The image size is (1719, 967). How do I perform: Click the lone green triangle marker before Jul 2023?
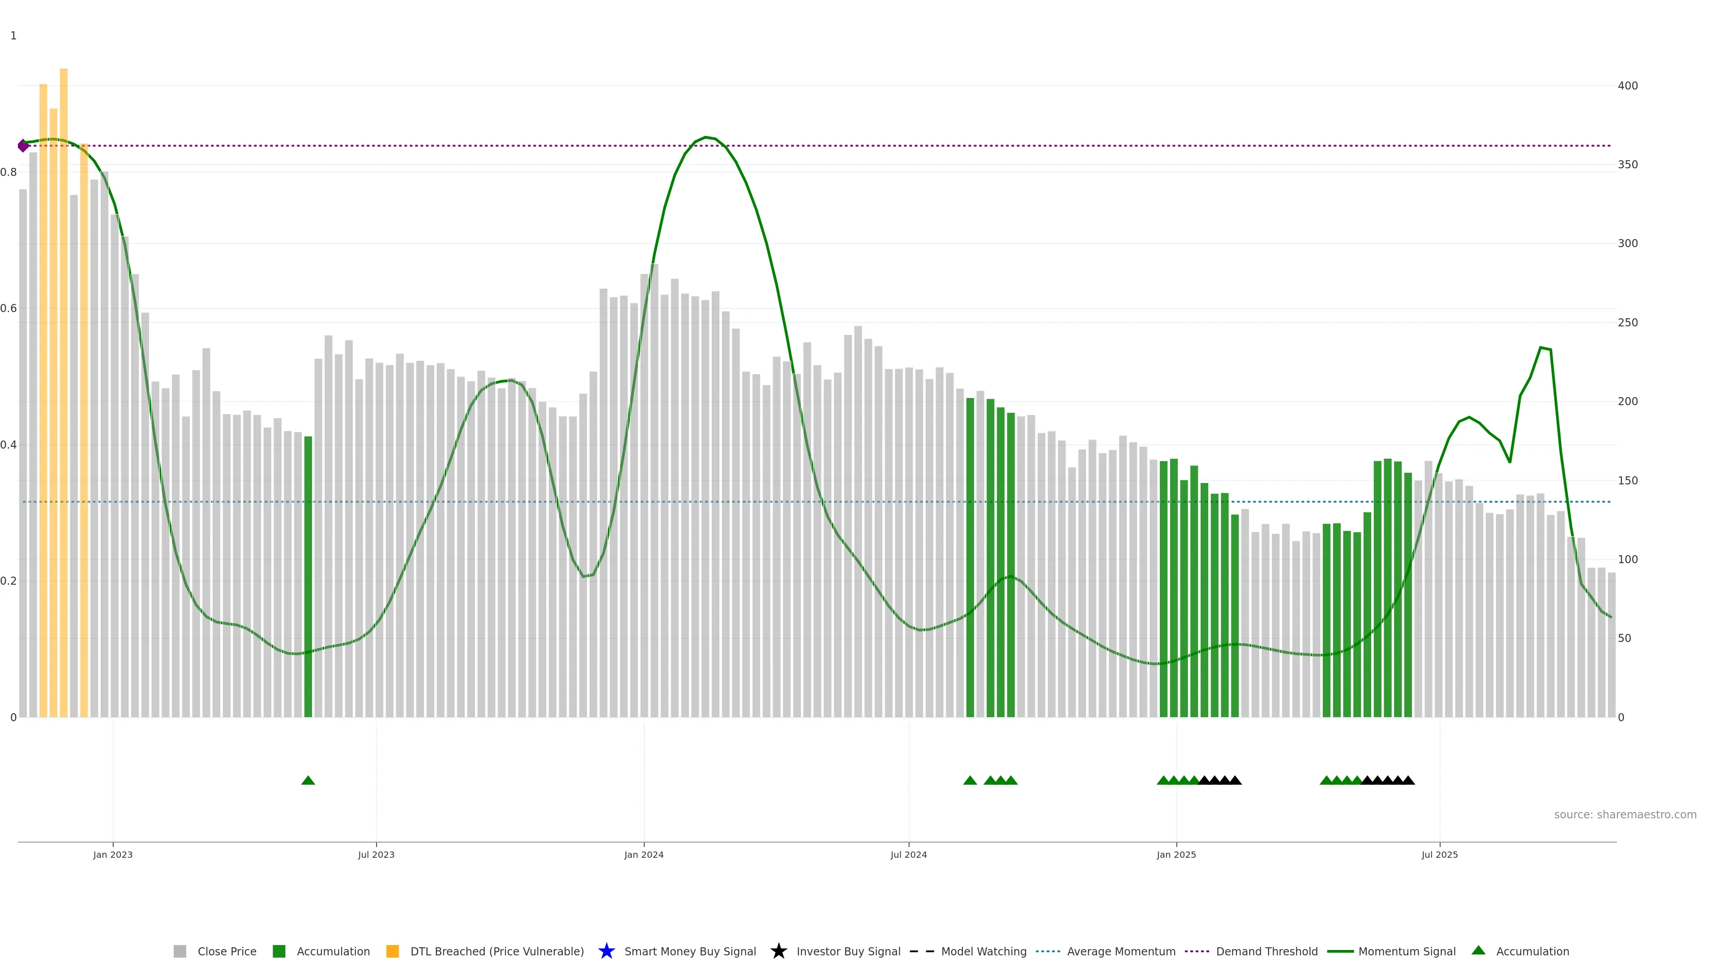(308, 780)
